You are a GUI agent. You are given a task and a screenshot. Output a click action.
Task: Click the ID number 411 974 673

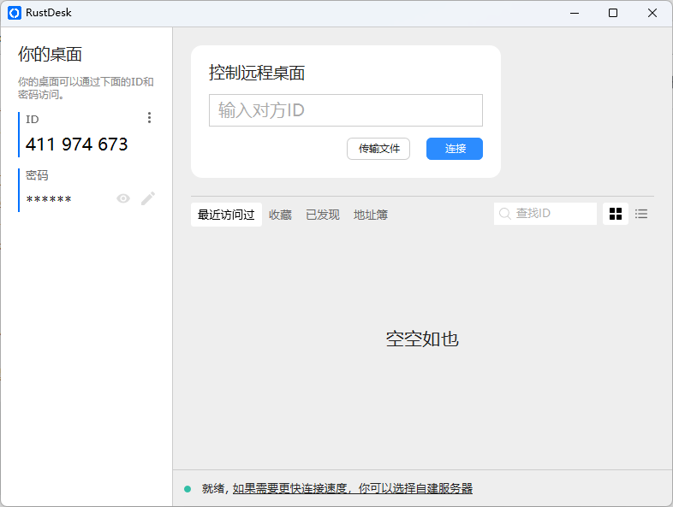(77, 144)
